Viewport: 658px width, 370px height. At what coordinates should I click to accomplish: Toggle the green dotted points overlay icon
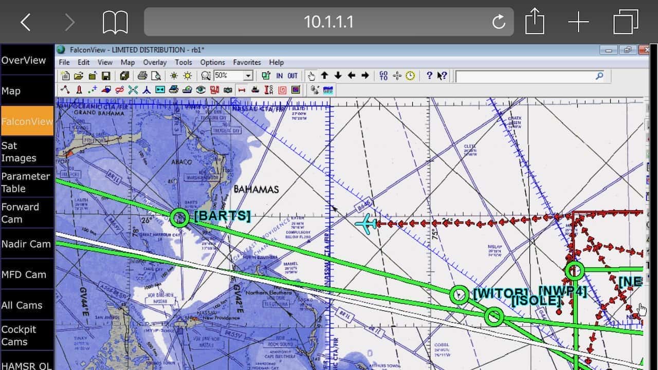point(92,90)
